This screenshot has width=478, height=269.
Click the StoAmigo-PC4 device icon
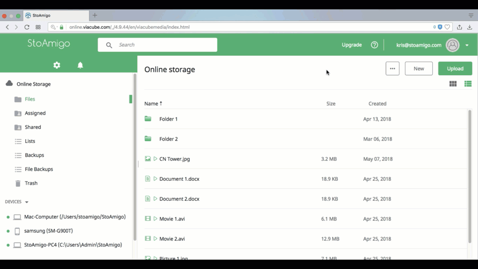17,245
